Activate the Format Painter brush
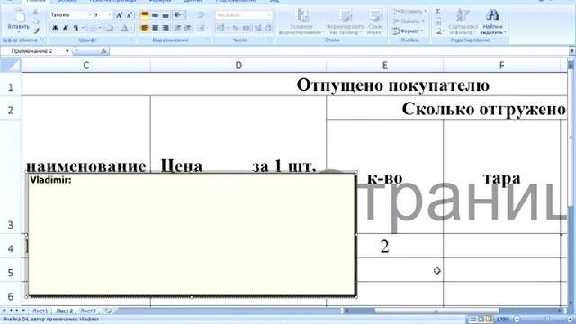The height and width of the screenshot is (324, 576). 36,31
